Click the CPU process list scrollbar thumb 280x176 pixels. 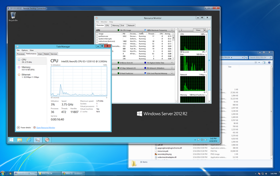pos(173,38)
